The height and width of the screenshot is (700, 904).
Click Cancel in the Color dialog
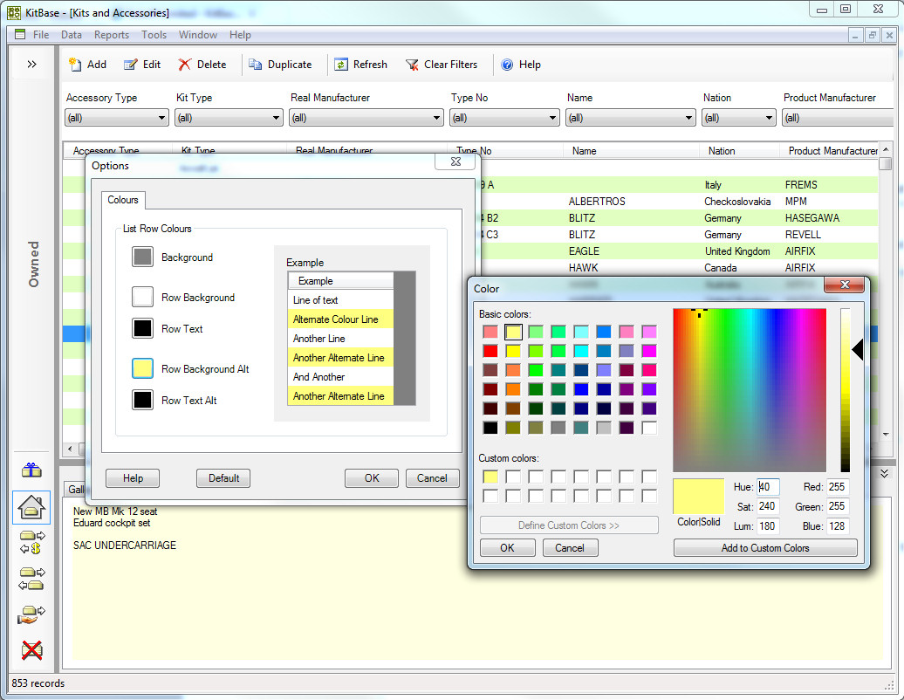pyautogui.click(x=570, y=548)
